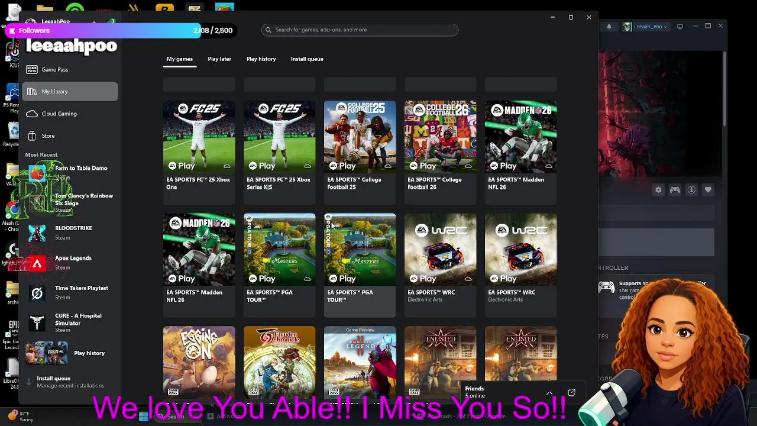Screen dimensions: 757x426
Task: Open Steam game settings gear icon
Action: (x=658, y=190)
